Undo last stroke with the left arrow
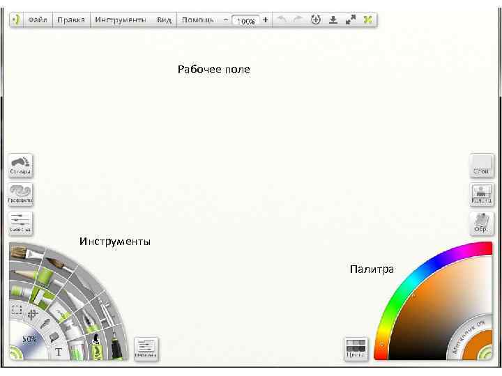This screenshot has width=502, height=376. 282,19
